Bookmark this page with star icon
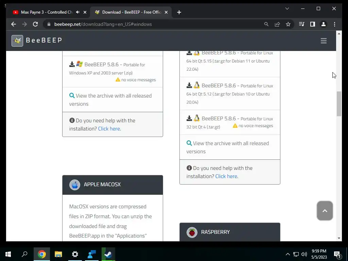 (x=288, y=24)
